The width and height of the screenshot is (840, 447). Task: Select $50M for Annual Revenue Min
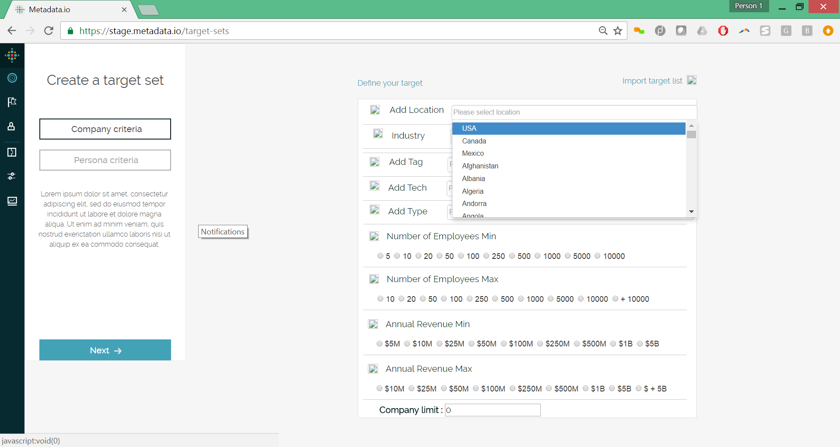472,344
